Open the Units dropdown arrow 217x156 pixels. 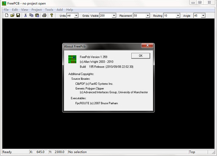tap(76, 15)
